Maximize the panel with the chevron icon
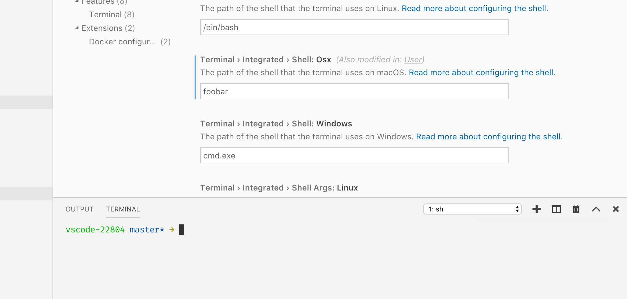627x299 pixels. 596,209
